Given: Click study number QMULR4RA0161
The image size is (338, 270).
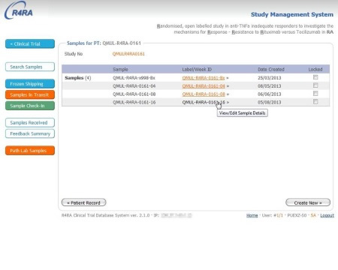Looking at the screenshot, I should tap(128, 54).
